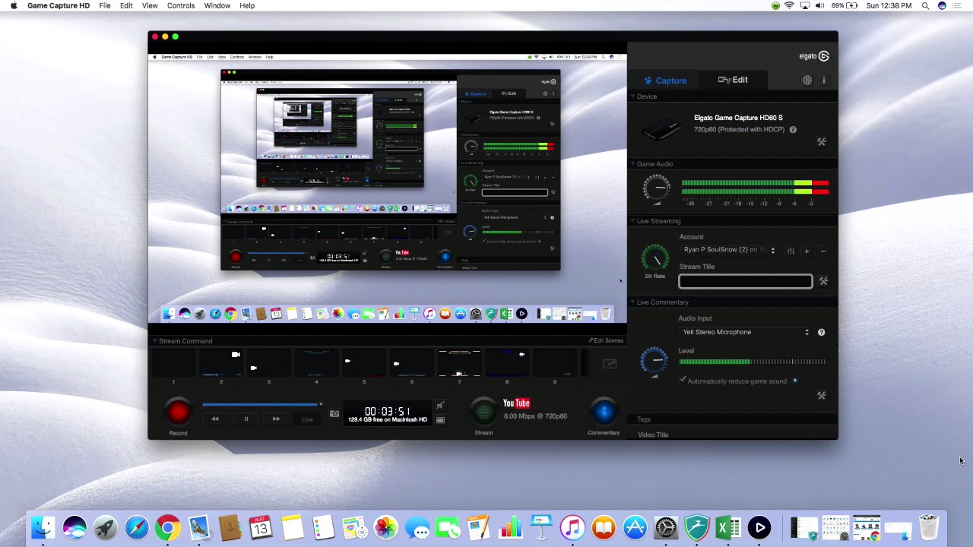The width and height of the screenshot is (973, 547).
Task: Add a streaming account with plus button
Action: (807, 251)
